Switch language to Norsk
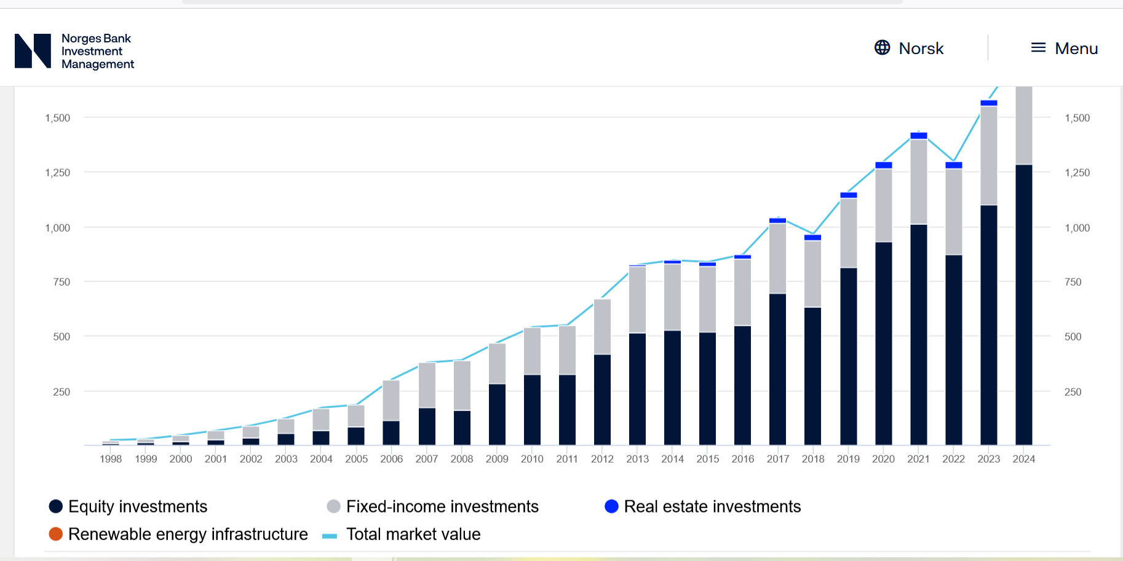The image size is (1123, 561). click(921, 48)
